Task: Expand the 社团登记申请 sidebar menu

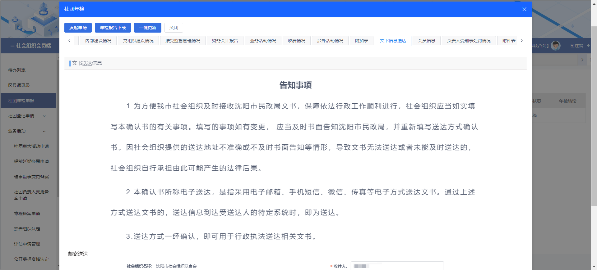Action: click(44, 116)
